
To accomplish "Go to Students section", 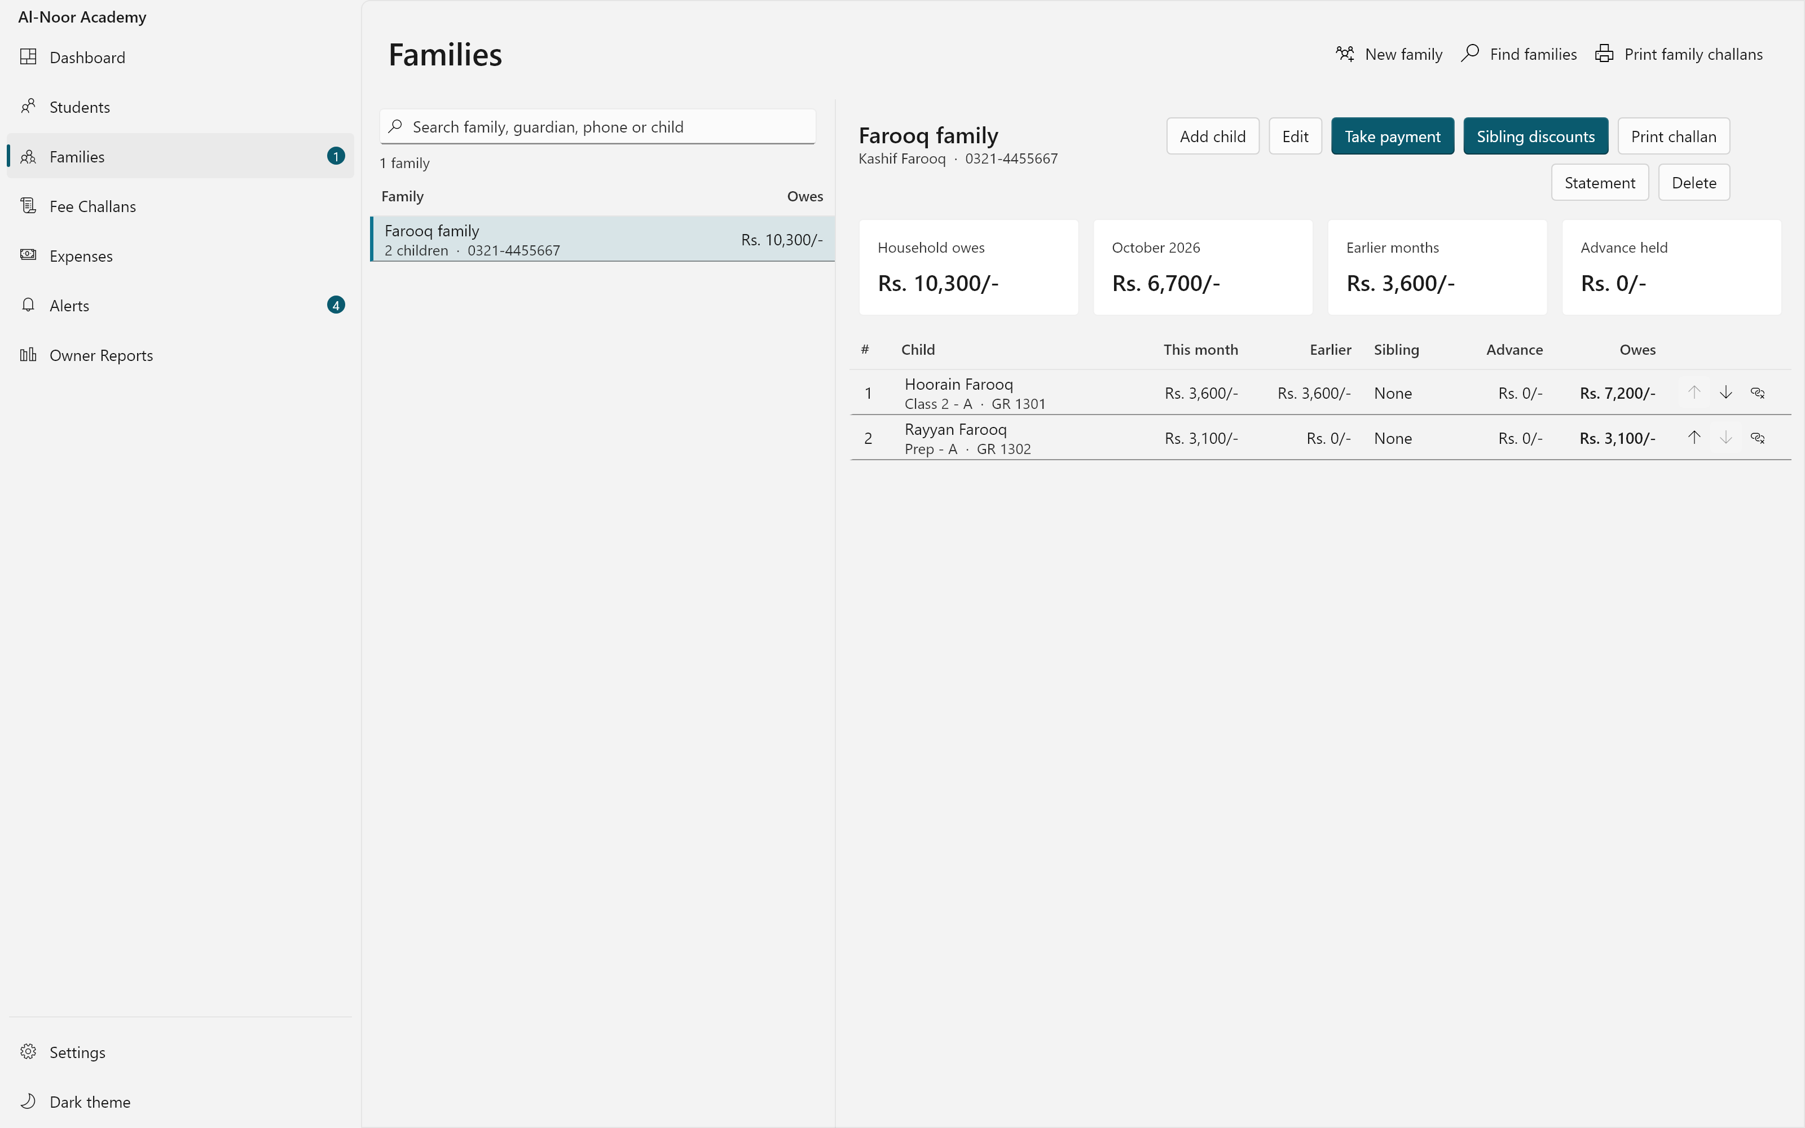I will pos(180,107).
